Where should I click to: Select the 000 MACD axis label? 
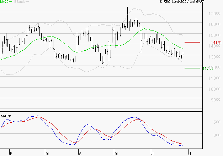coord(217,135)
